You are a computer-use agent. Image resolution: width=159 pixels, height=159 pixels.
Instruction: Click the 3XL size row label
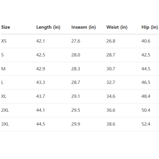click(5, 124)
